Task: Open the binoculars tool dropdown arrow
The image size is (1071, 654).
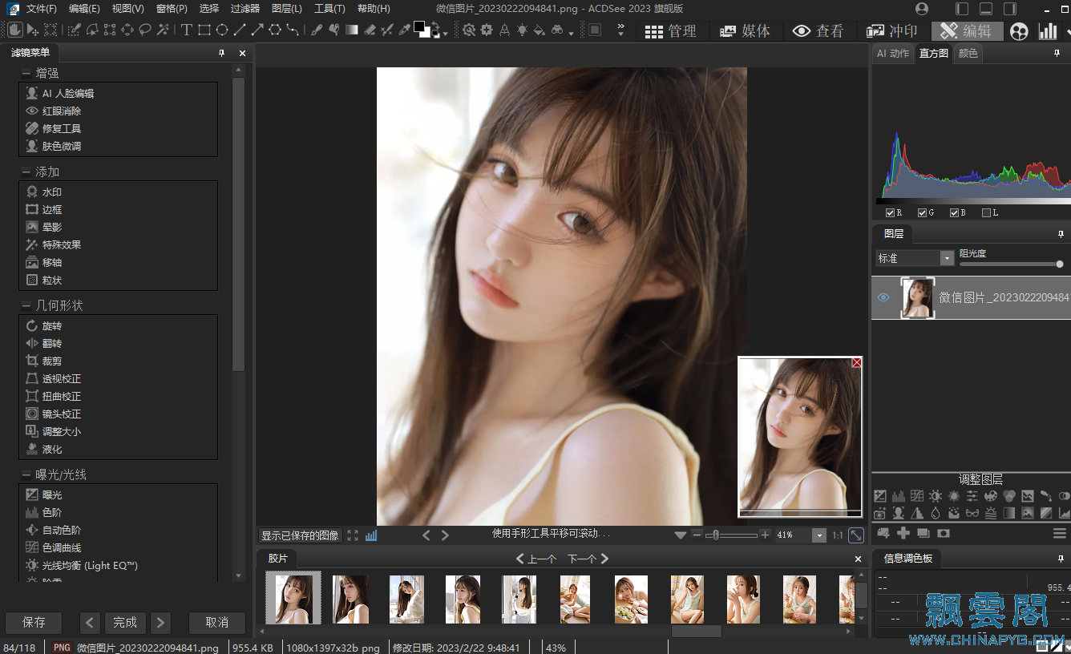Action: pyautogui.click(x=571, y=34)
